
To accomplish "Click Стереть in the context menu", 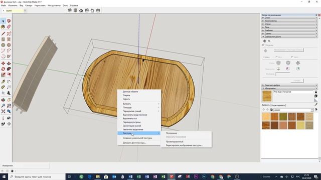I will [x=126, y=95].
